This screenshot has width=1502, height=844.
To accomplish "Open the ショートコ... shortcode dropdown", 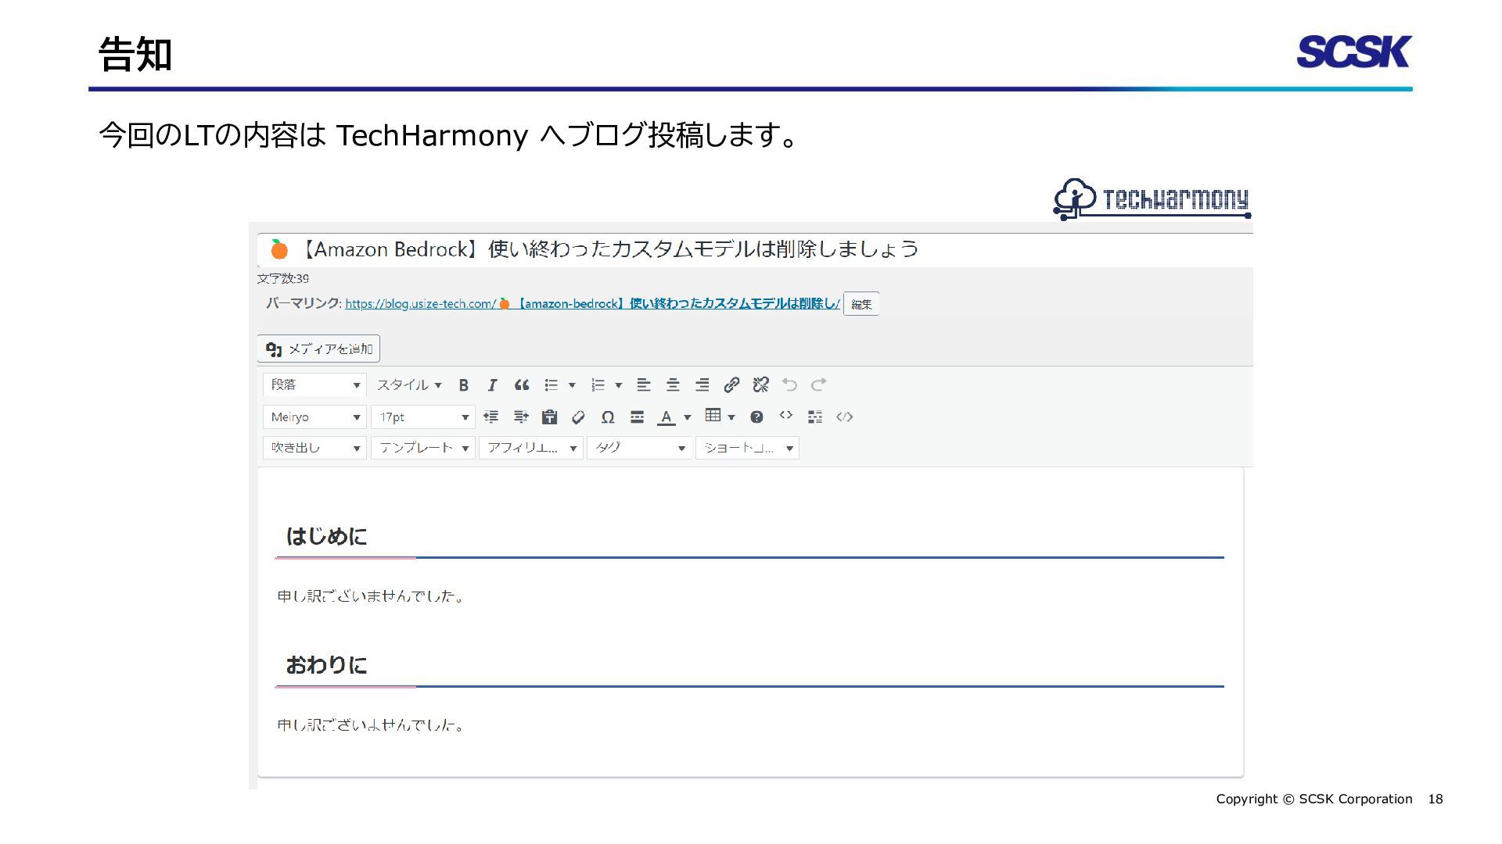I will (x=747, y=448).
